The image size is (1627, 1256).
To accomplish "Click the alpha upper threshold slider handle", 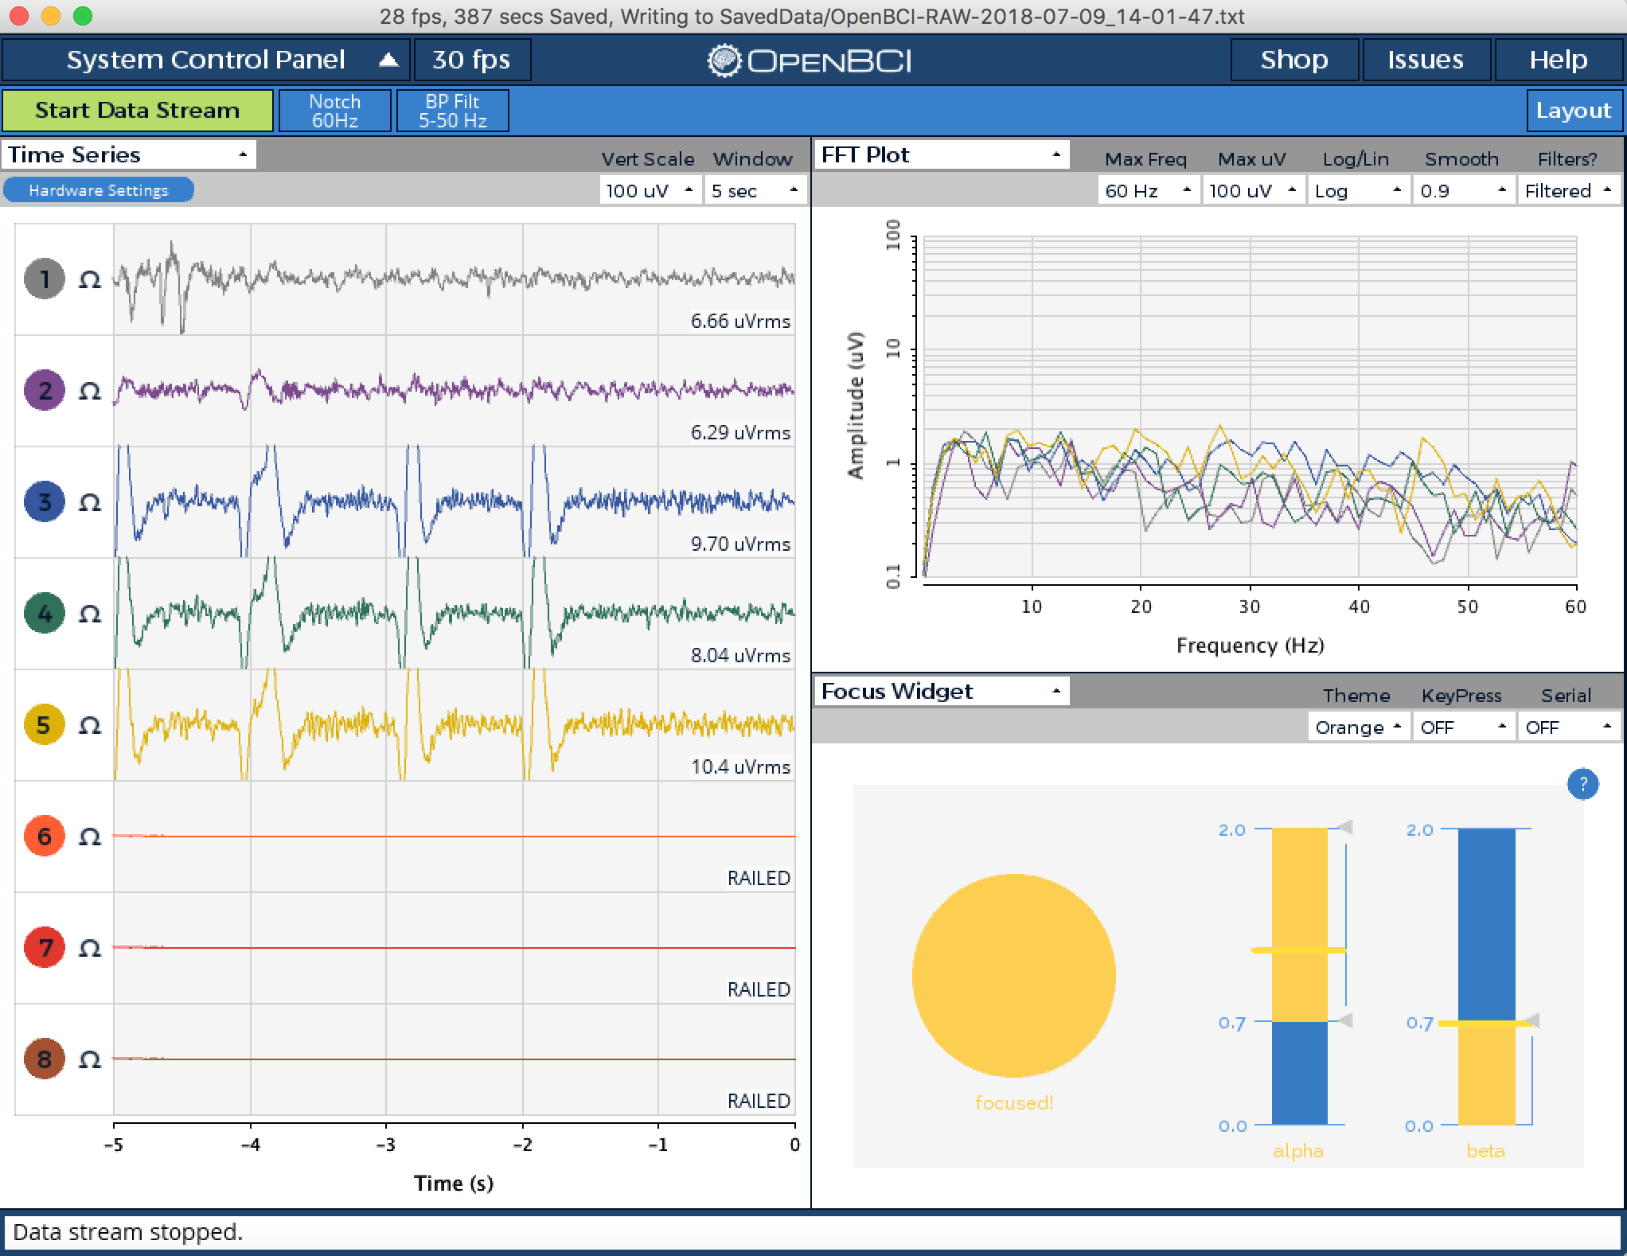I will point(1345,828).
